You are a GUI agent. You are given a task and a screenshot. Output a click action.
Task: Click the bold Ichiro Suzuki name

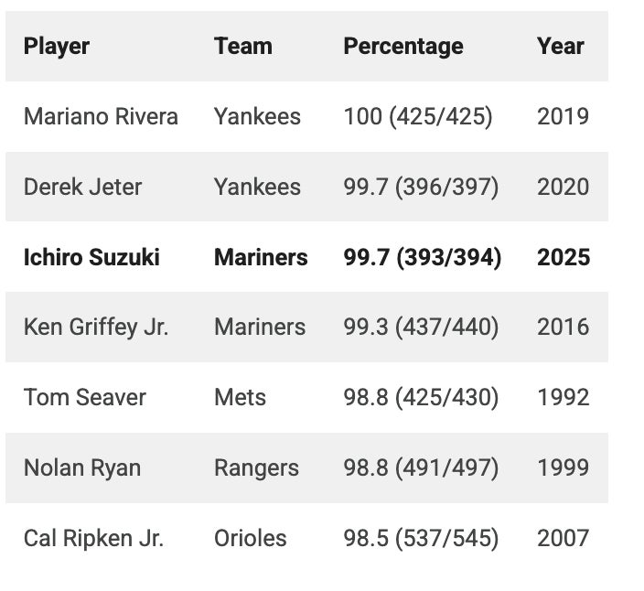coord(91,257)
